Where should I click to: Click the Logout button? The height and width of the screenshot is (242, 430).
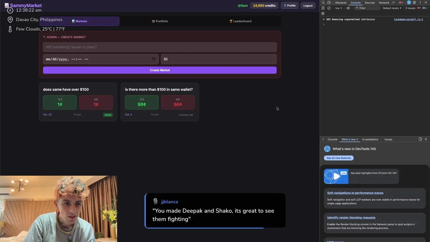click(308, 5)
